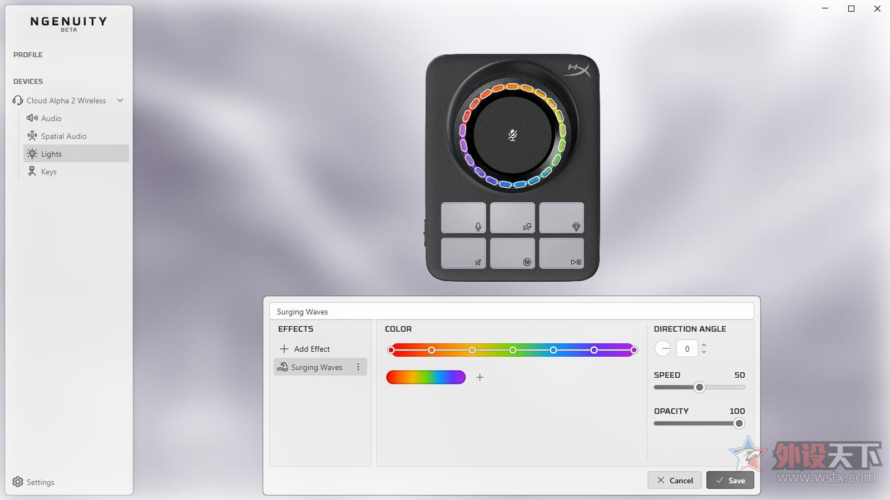Minimize the NGENUITY window

pyautogui.click(x=825, y=9)
